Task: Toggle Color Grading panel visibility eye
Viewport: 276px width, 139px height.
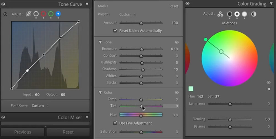Action: 187,4
